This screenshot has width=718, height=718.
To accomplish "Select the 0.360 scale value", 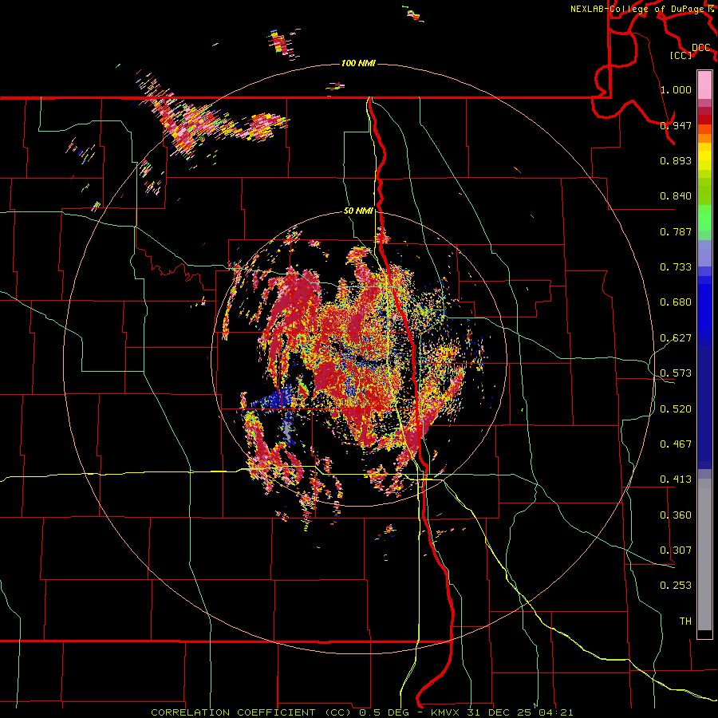I will [x=676, y=515].
